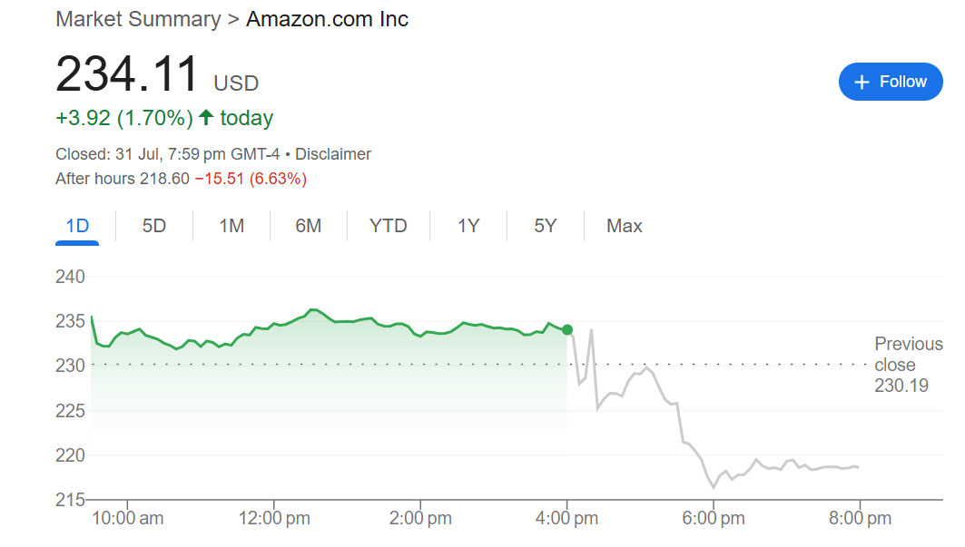View the 5Y chart range

coord(546,226)
